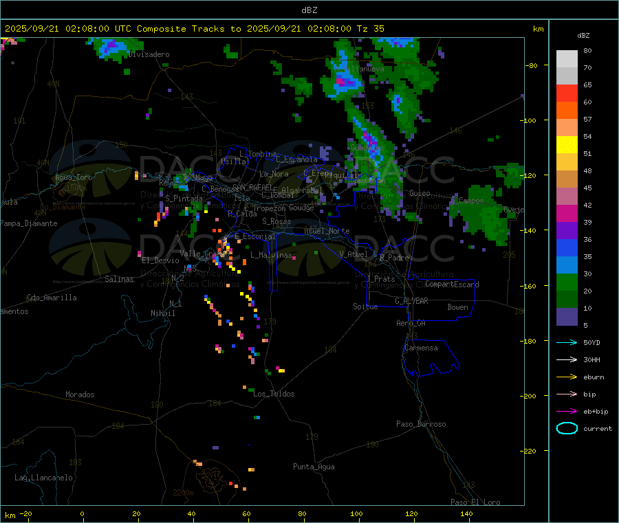The width and height of the screenshot is (619, 523).
Task: Click the 'L_Malvinas' map label
Action: (x=271, y=255)
